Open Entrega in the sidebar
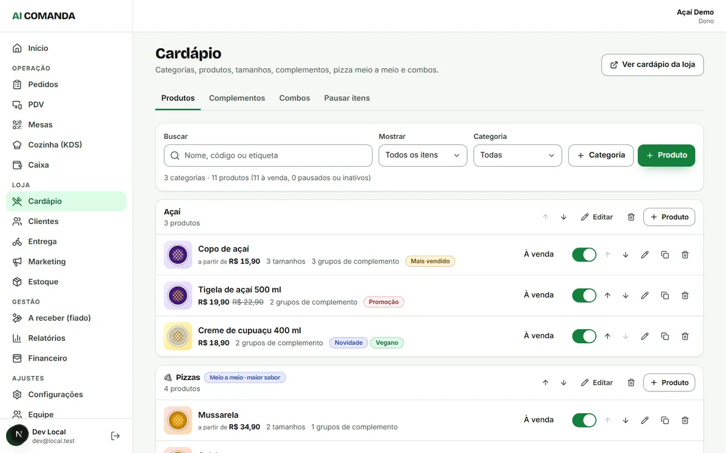This screenshot has width=726, height=453. (x=67, y=242)
